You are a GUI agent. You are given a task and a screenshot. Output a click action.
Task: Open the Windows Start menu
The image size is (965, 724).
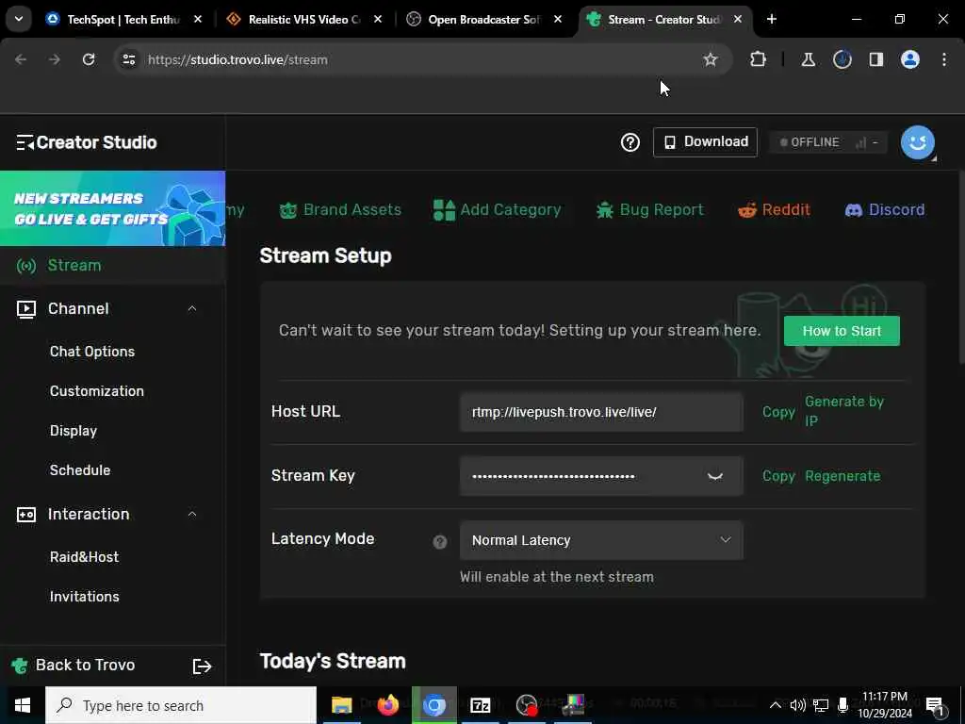click(x=23, y=705)
